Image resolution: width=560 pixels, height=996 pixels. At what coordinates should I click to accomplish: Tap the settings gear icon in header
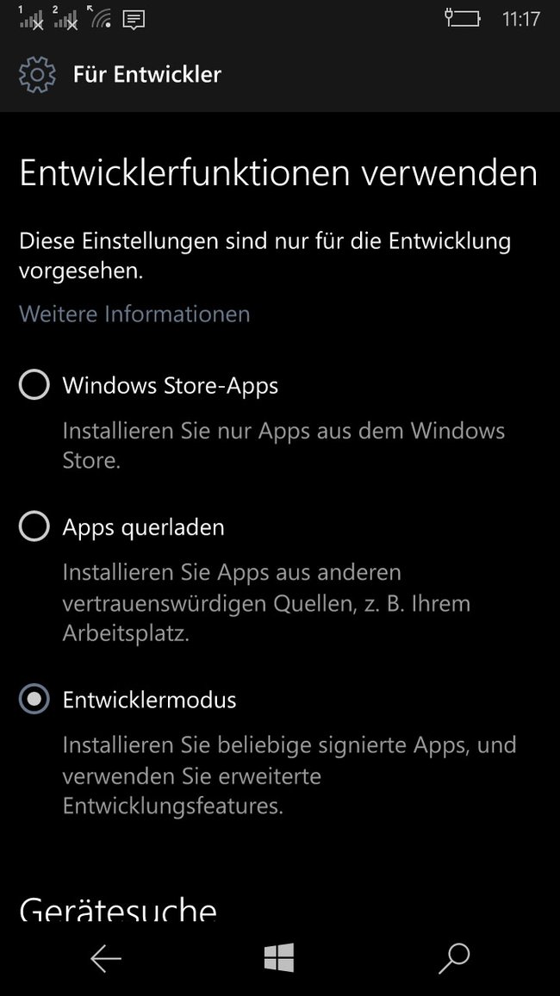click(x=37, y=75)
